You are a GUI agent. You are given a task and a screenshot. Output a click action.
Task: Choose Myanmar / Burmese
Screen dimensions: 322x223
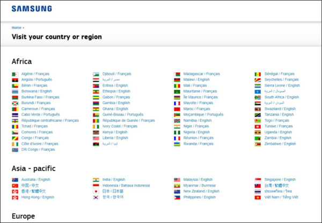[x=200, y=186]
